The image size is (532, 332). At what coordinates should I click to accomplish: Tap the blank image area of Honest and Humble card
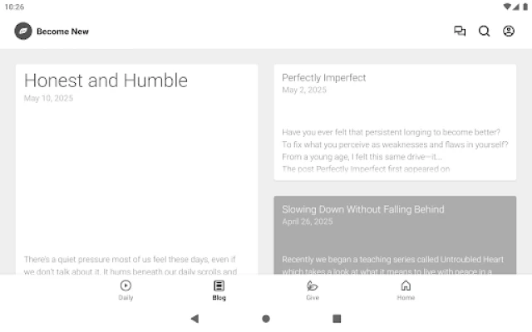136,174
